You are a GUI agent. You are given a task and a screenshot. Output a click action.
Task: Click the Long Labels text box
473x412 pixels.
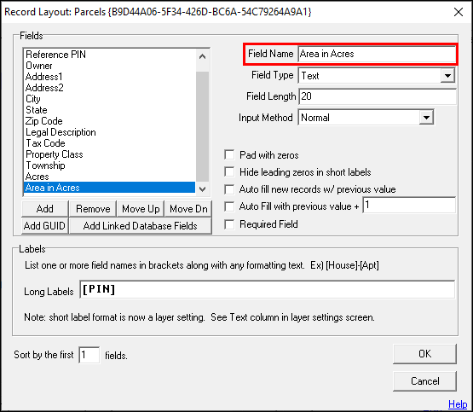pyautogui.click(x=268, y=289)
